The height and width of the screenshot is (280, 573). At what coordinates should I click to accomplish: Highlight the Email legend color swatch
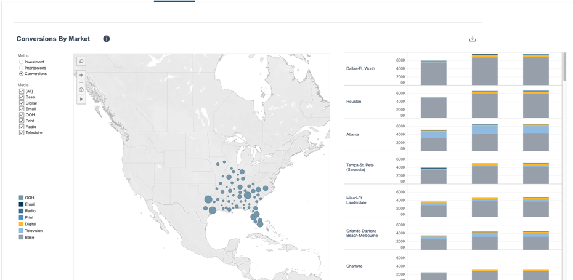(21, 204)
